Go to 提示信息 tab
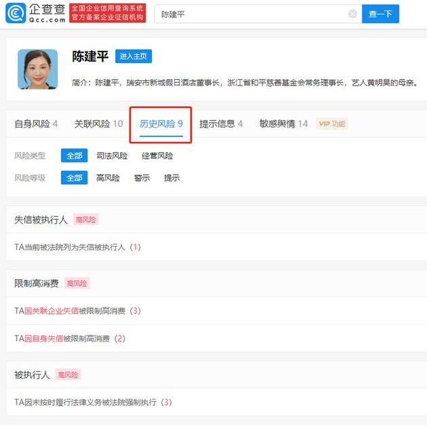Viewport: 427px width, 425px height. click(221, 124)
